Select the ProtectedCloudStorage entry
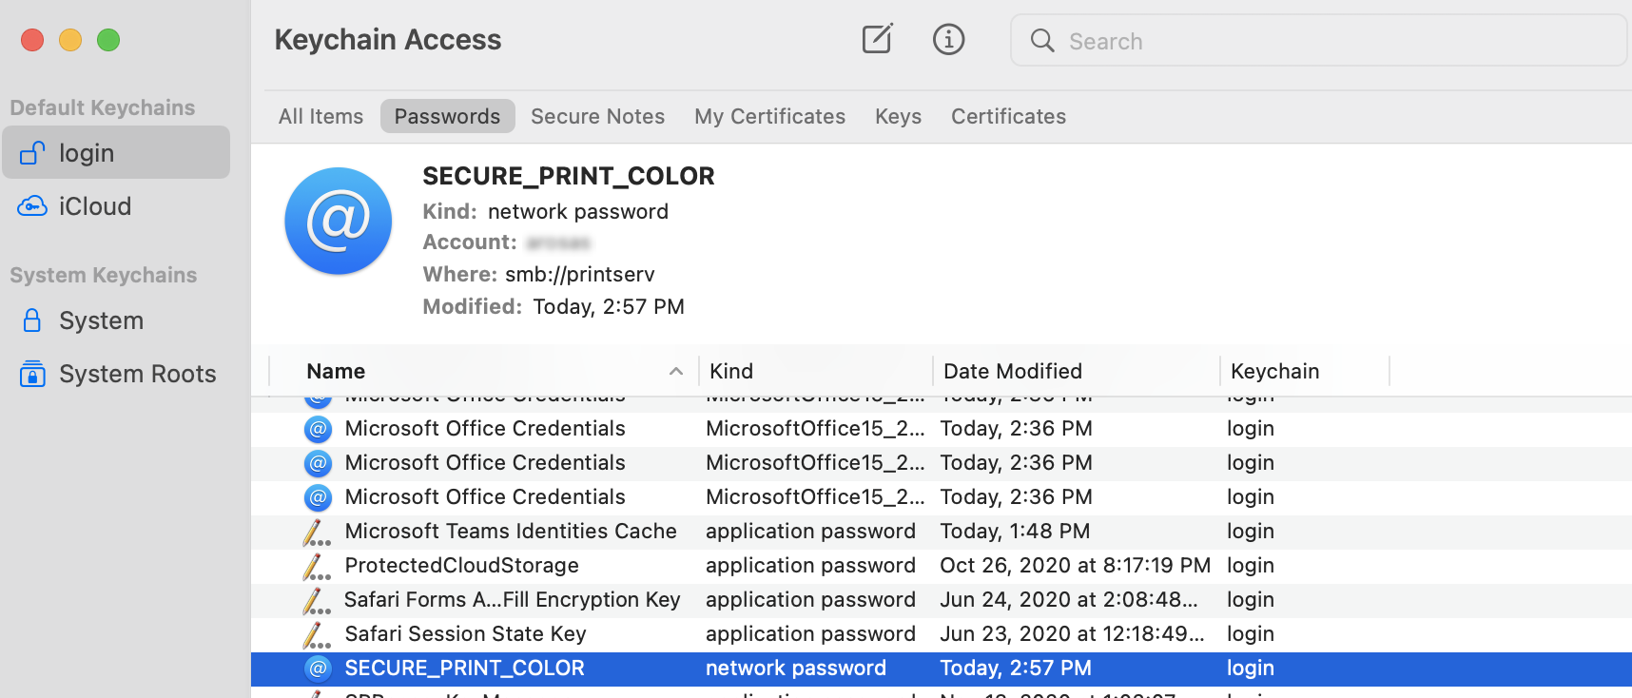 [x=942, y=566]
